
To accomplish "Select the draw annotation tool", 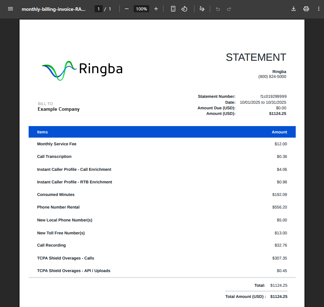I will (202, 9).
